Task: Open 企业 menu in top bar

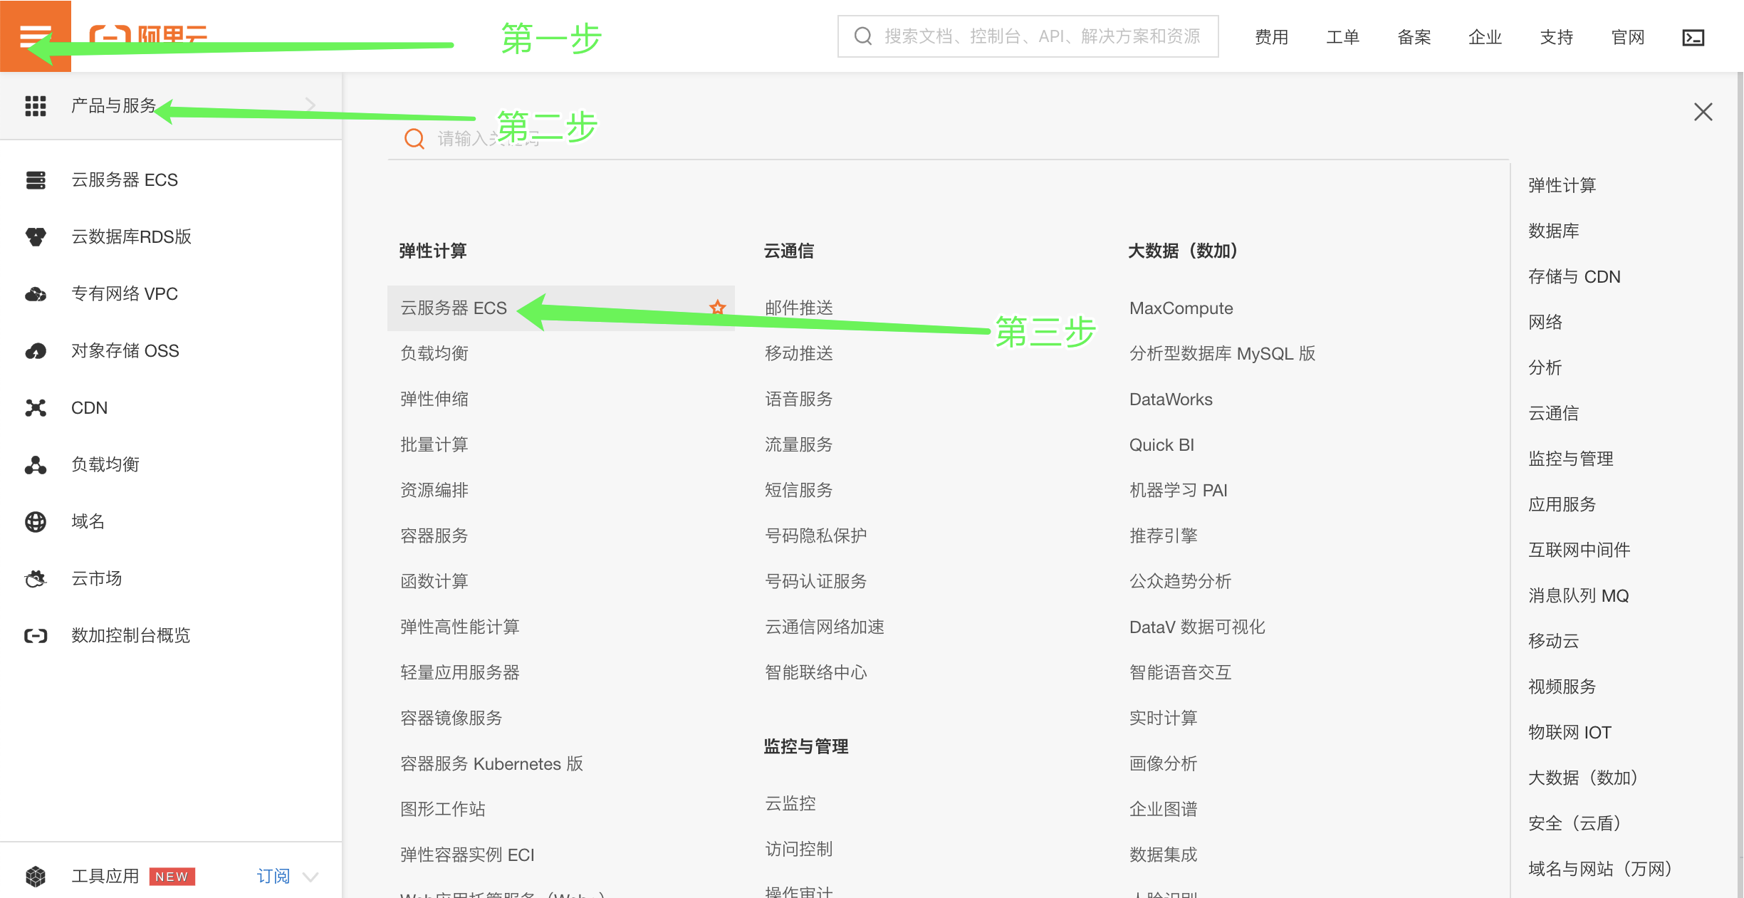Action: tap(1485, 37)
